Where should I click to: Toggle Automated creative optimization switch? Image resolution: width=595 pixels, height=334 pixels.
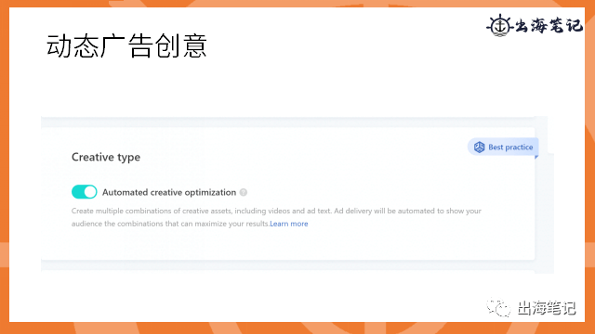coord(85,192)
